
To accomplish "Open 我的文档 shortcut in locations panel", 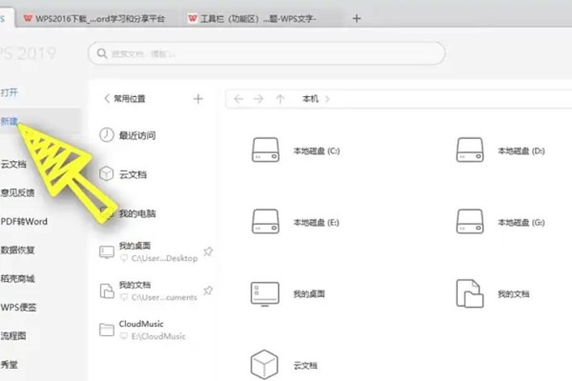I will [x=134, y=285].
